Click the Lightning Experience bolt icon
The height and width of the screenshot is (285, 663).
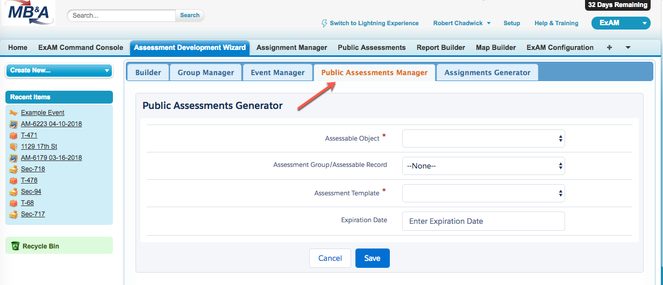[x=324, y=23]
